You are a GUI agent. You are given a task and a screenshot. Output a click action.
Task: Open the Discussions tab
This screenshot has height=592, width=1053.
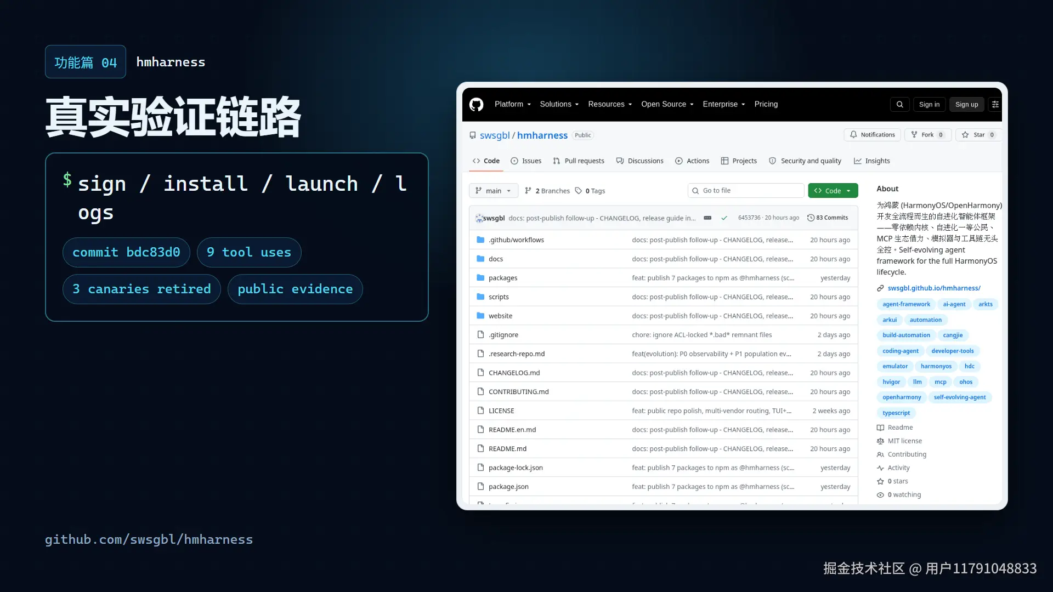(x=639, y=161)
